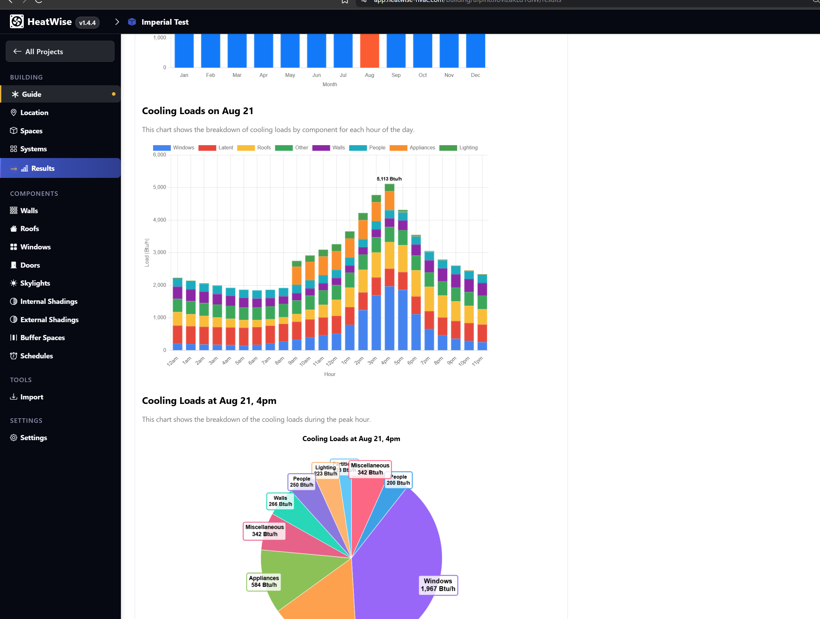Viewport: 820px width, 619px height.
Task: Click the HeatWise logo icon
Action: point(17,21)
